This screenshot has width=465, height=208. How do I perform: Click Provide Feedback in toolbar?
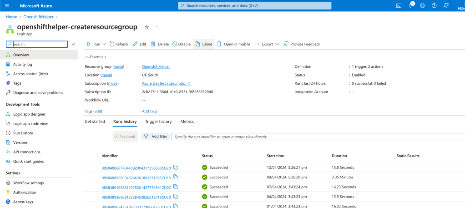(x=302, y=44)
